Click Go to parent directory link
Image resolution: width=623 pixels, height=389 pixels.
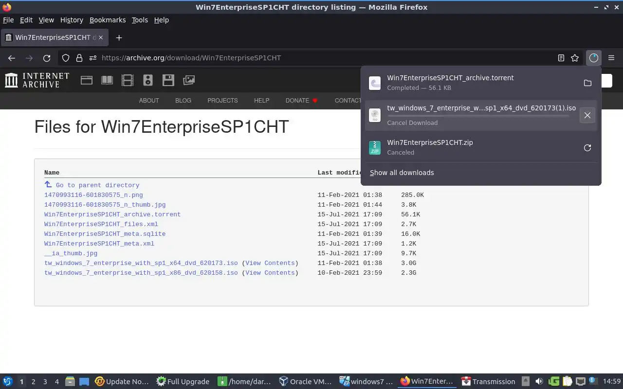[97, 185]
